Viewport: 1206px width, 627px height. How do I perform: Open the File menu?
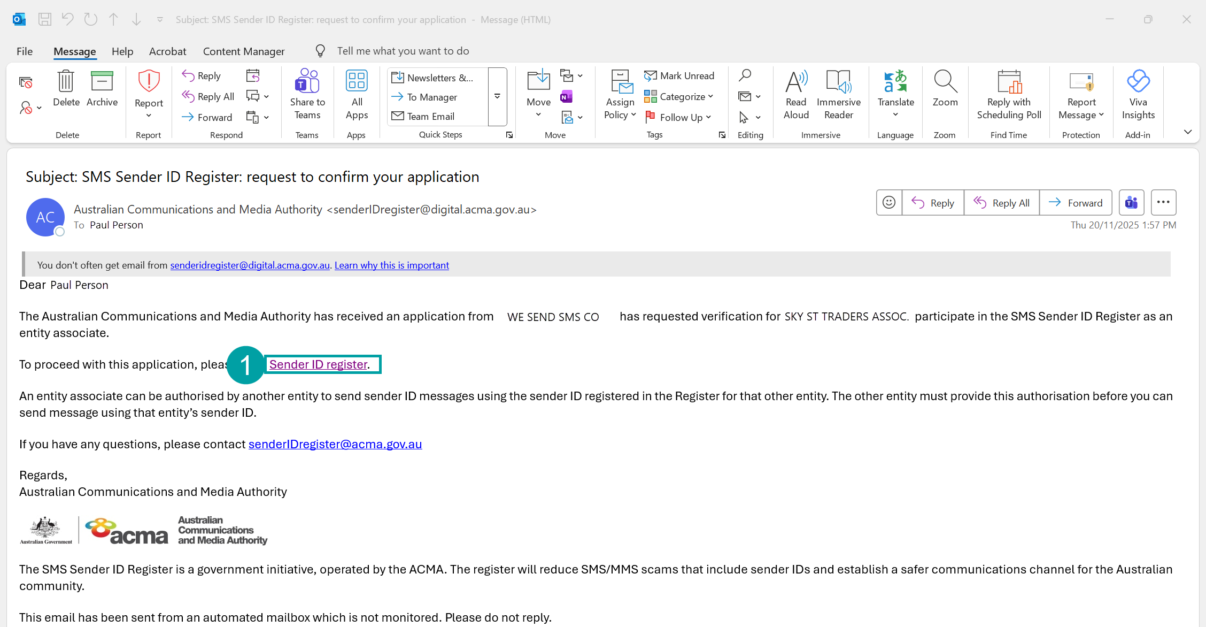click(x=24, y=51)
